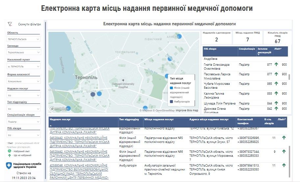Open the 42588046 Великоберезовицької provider link
300x182 pixels.
click(79, 171)
